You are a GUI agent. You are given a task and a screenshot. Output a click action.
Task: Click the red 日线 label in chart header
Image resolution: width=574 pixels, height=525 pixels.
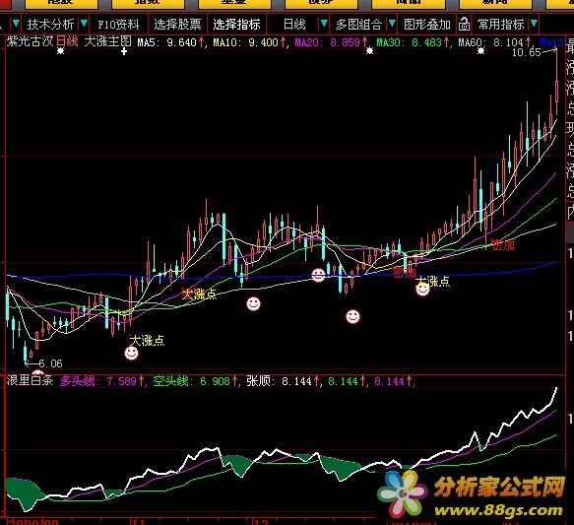click(x=67, y=41)
